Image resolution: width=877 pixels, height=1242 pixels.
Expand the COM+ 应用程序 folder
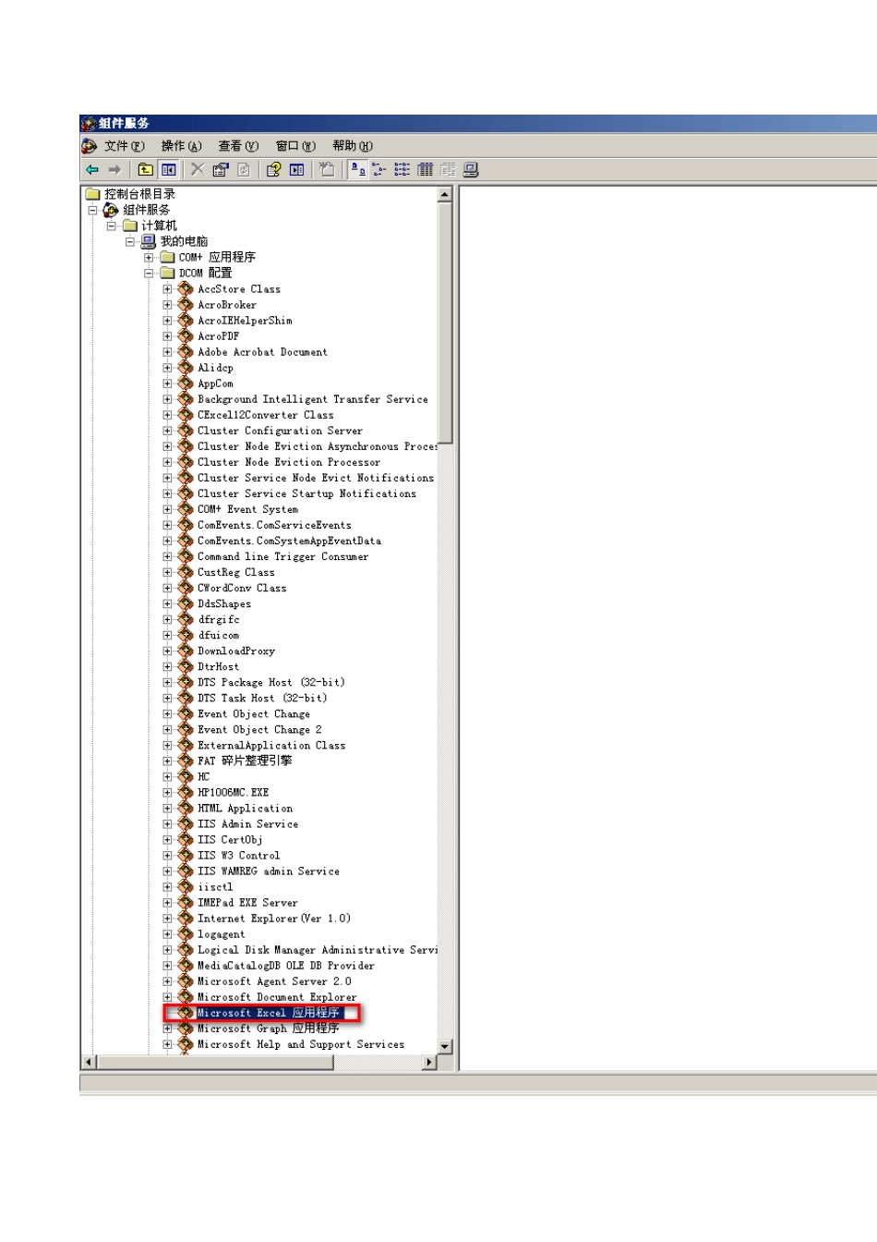click(149, 257)
